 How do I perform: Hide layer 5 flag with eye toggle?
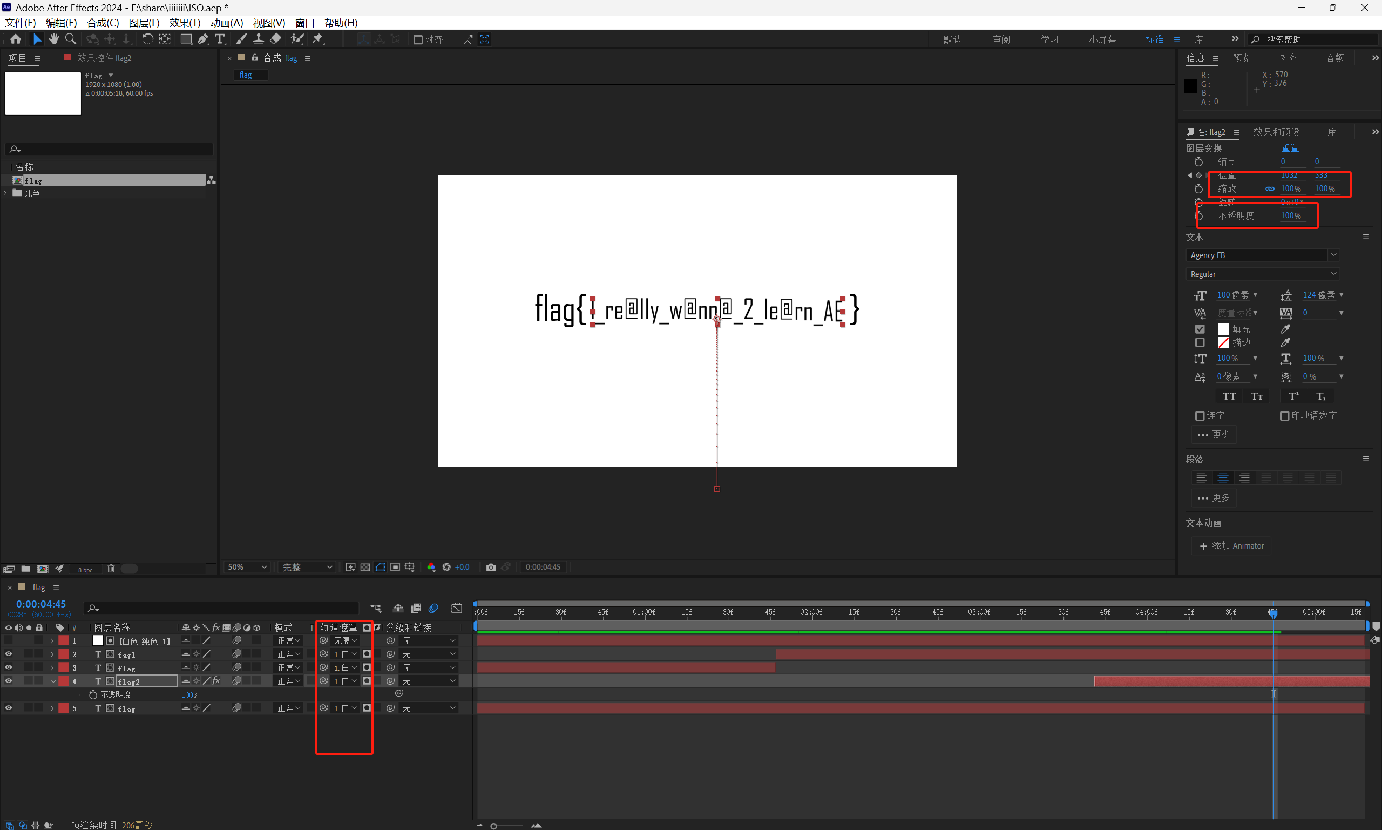[9, 708]
